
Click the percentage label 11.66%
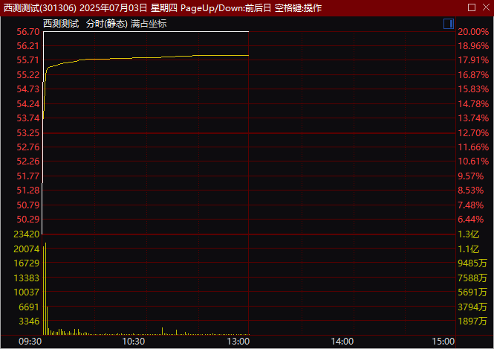click(x=473, y=147)
